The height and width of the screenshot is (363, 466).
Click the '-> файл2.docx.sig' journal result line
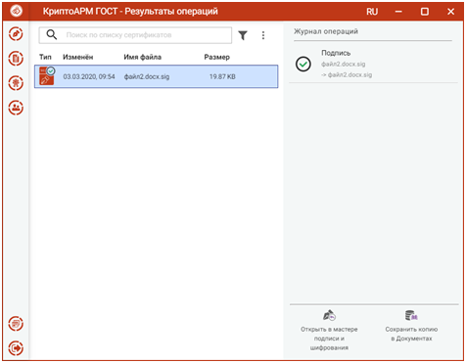[x=347, y=75]
